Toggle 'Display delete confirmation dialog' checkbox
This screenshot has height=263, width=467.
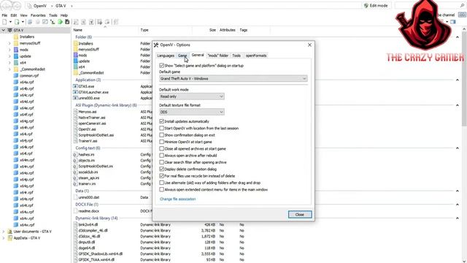pos(162,169)
